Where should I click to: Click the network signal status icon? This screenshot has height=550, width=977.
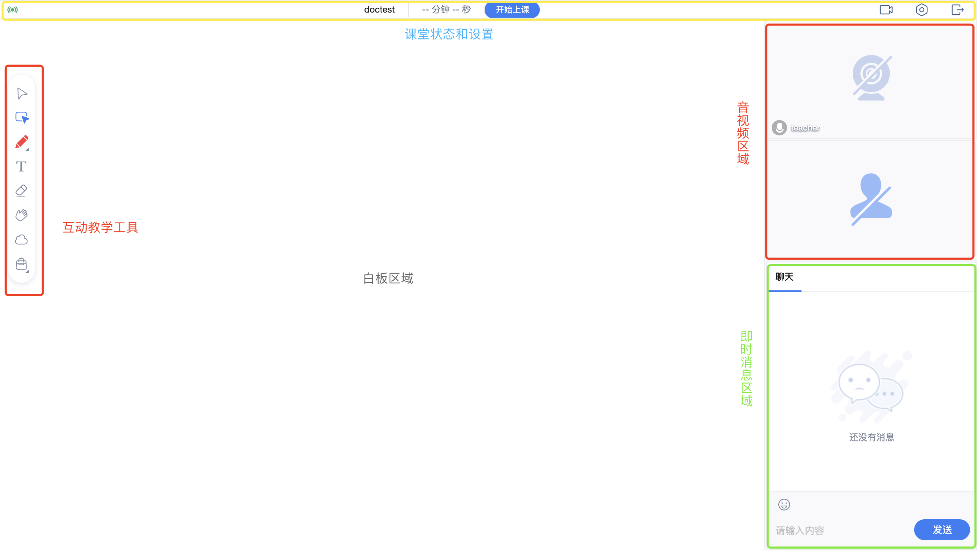(x=13, y=9)
